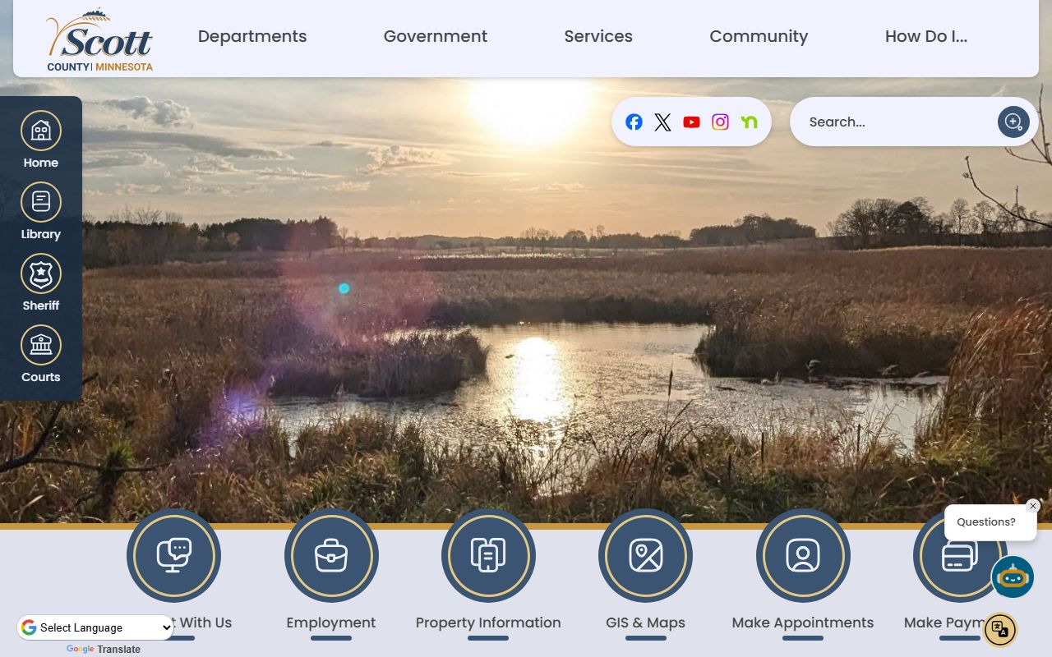The width and height of the screenshot is (1052, 657).
Task: Click into the Search field
Action: [x=896, y=122]
